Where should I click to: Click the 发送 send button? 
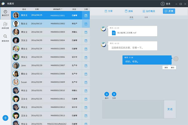point(170,109)
